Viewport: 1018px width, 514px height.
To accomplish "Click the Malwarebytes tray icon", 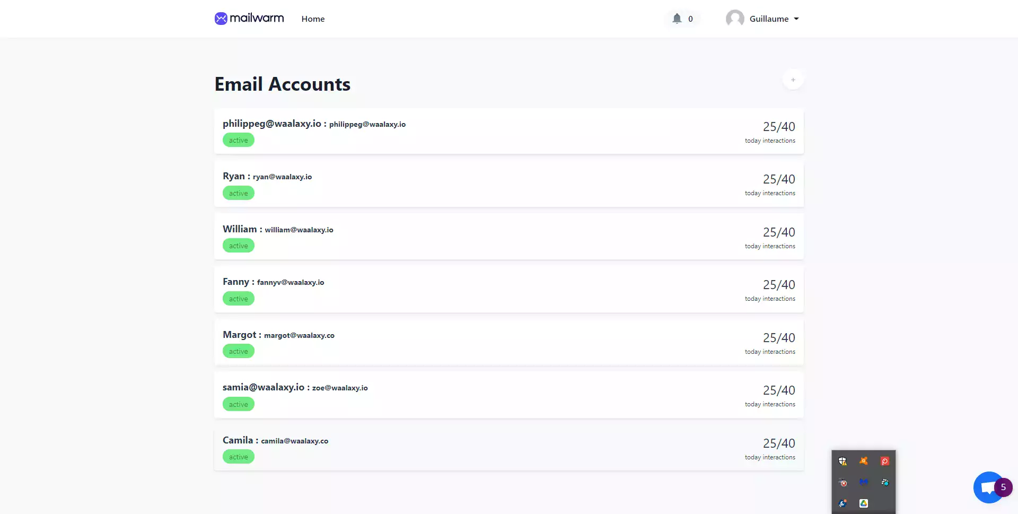I will click(864, 482).
